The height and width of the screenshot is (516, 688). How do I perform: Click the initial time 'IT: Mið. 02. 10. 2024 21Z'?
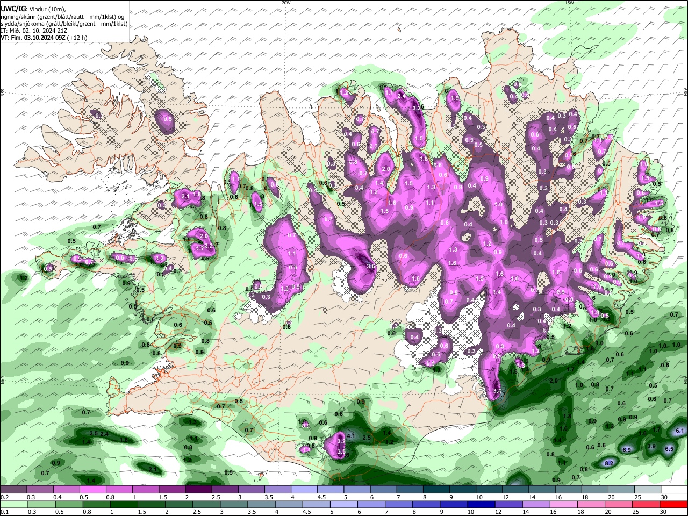[x=34, y=31]
